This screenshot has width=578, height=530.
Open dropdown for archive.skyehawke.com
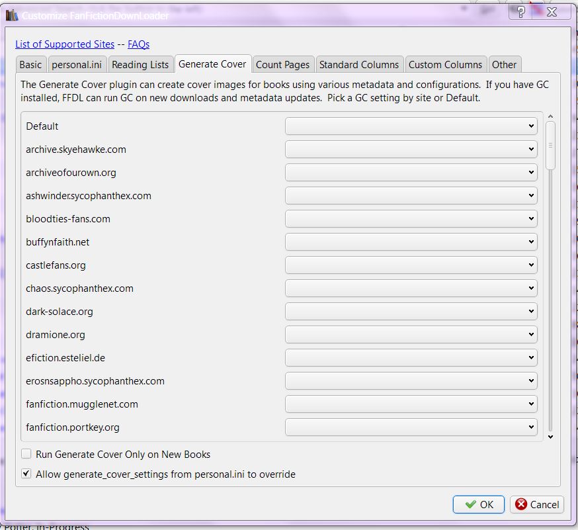[x=411, y=150]
